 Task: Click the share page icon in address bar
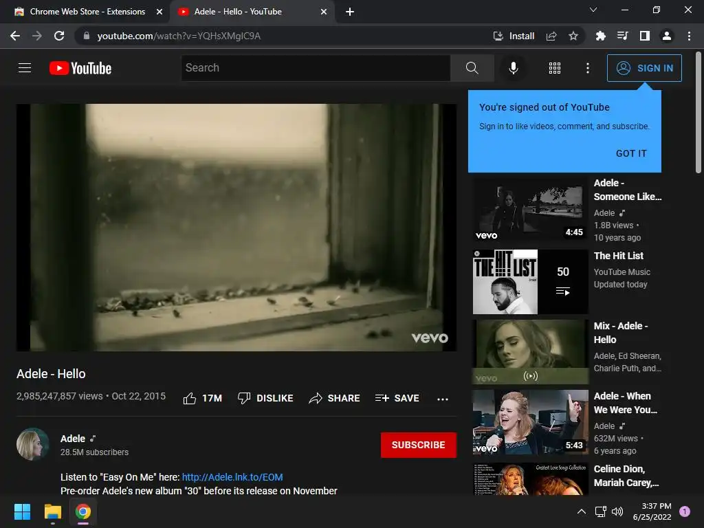551,36
